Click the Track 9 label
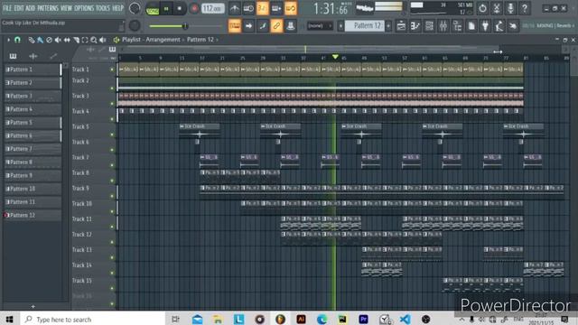This screenshot has width=578, height=325. [x=80, y=188]
